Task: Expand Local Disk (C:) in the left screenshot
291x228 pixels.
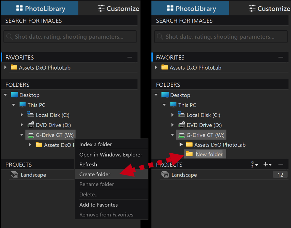Action: click(22, 115)
